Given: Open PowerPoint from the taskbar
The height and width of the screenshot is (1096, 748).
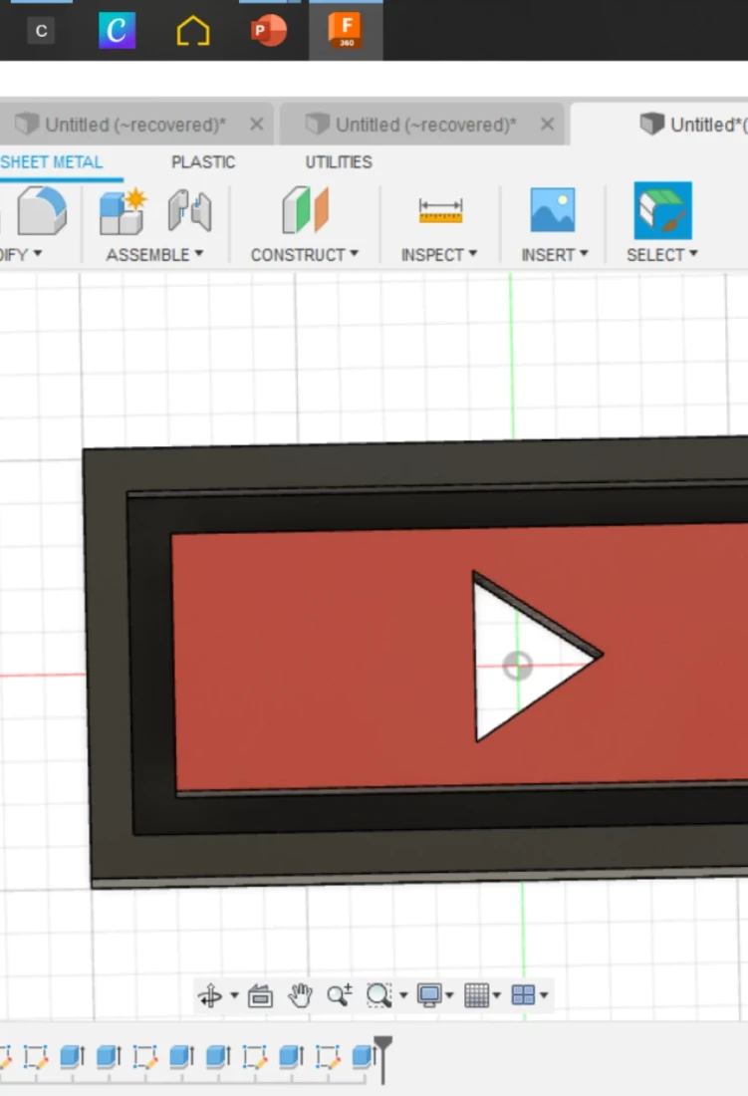Looking at the screenshot, I should pos(269,31).
